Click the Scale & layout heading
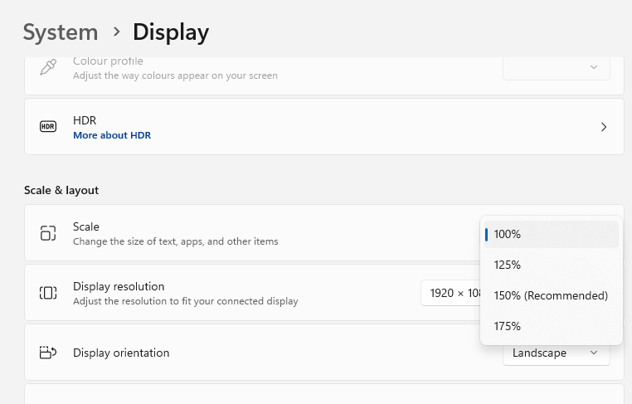 pyautogui.click(x=61, y=190)
